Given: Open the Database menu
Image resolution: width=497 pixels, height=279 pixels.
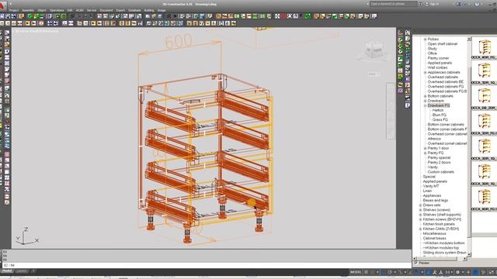Looking at the screenshot, I should click(134, 10).
